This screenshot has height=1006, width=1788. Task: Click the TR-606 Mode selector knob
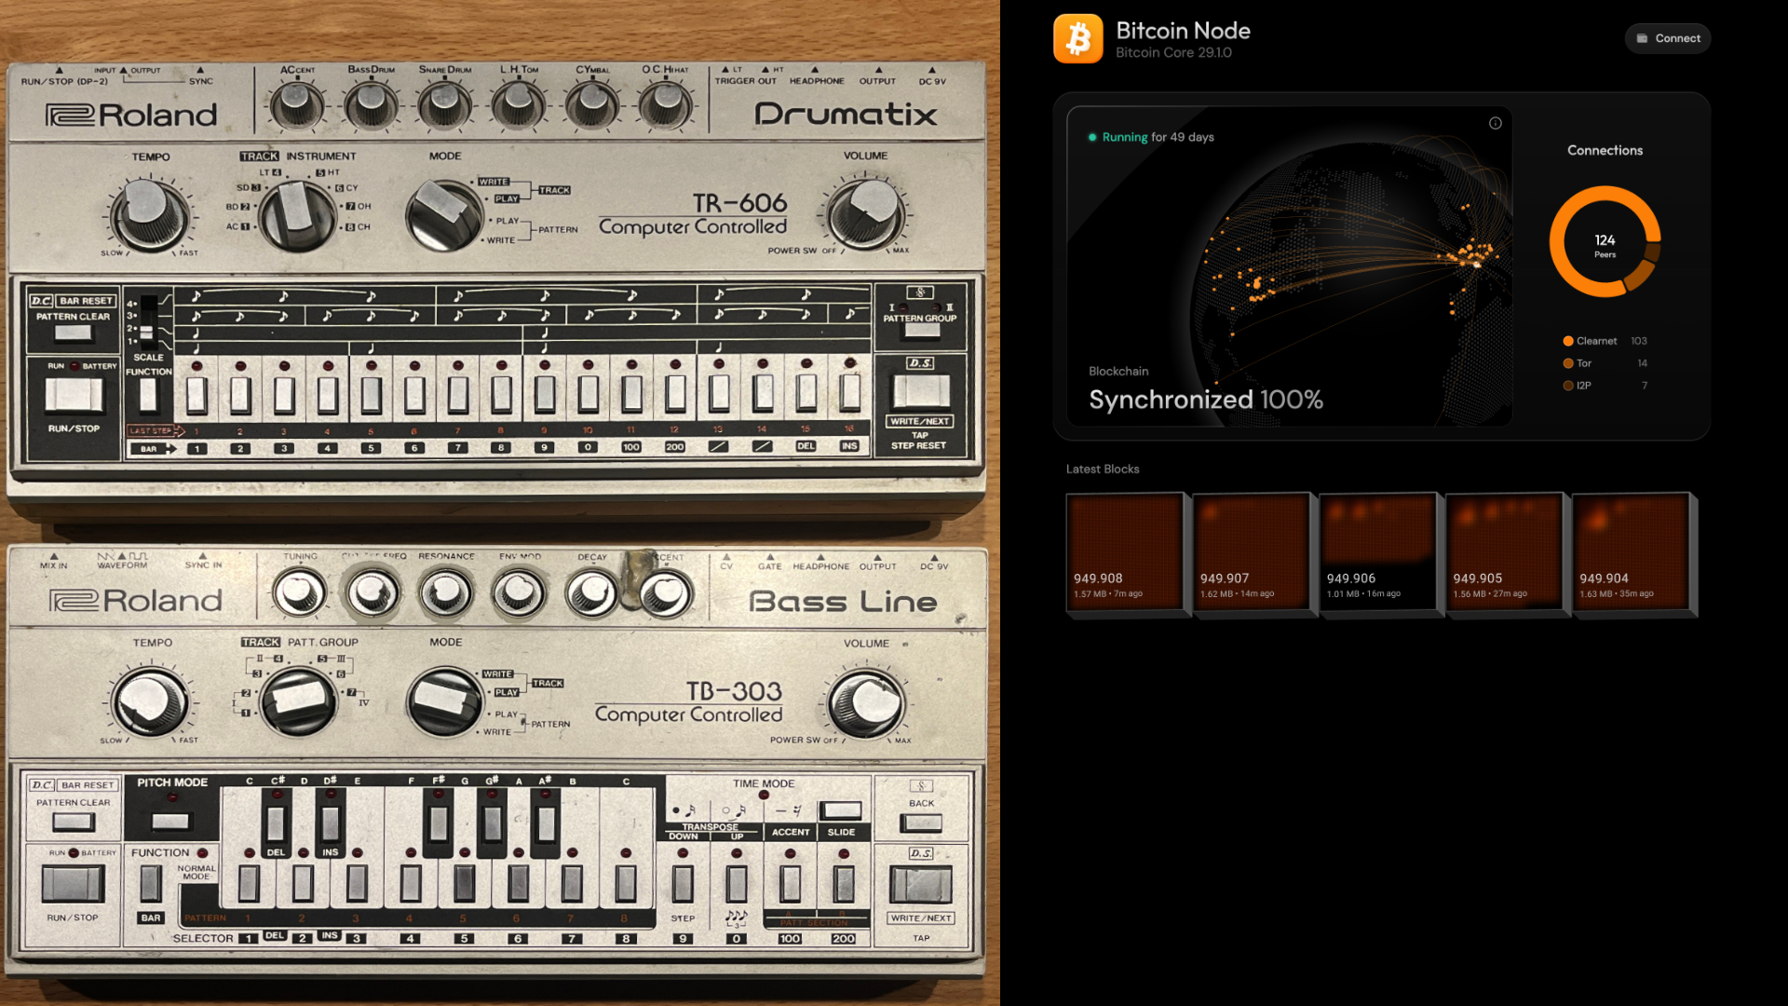[444, 214]
